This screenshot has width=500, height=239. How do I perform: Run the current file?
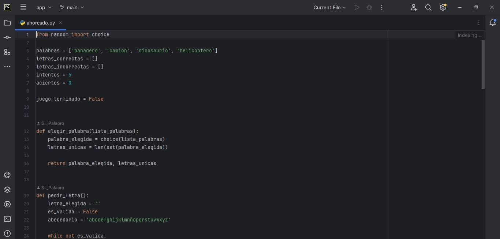click(357, 7)
